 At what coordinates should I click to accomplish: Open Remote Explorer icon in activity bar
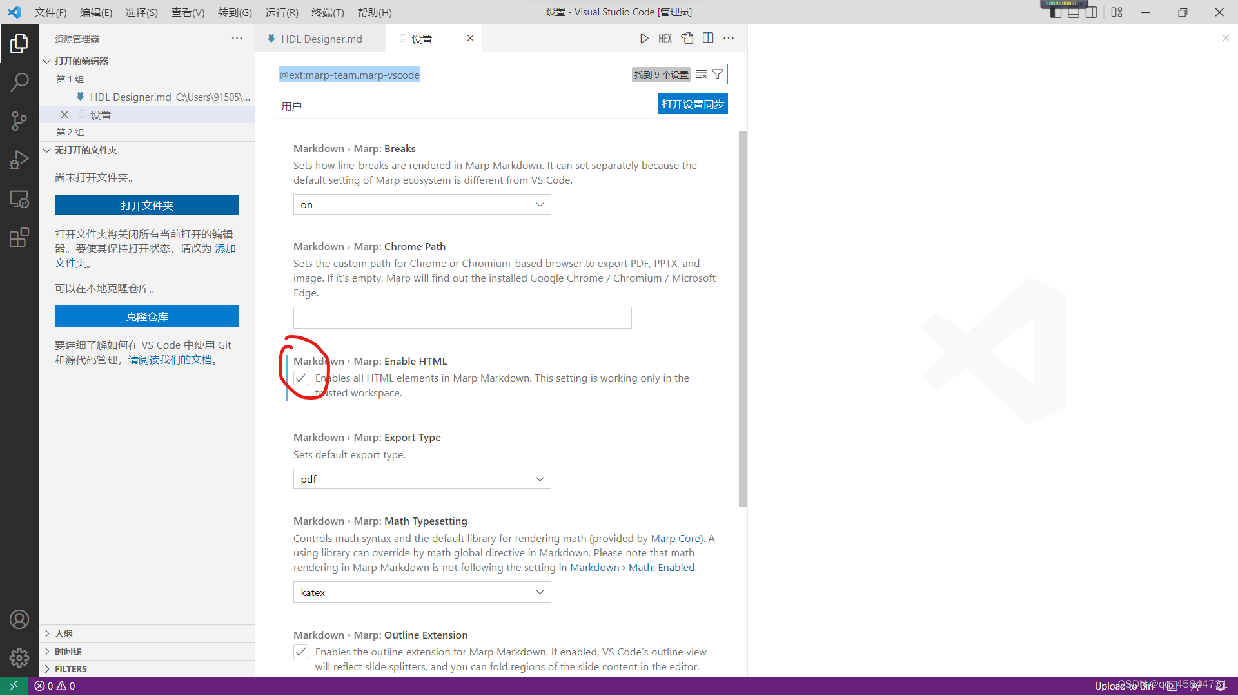coord(19,199)
